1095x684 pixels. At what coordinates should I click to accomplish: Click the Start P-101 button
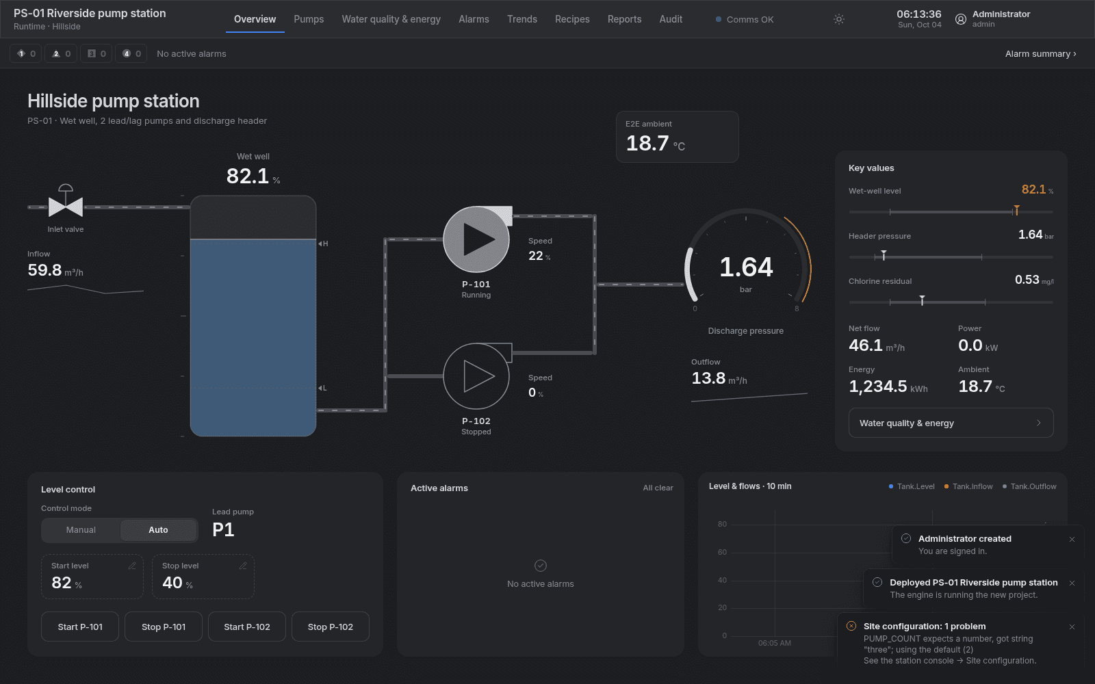(x=80, y=627)
